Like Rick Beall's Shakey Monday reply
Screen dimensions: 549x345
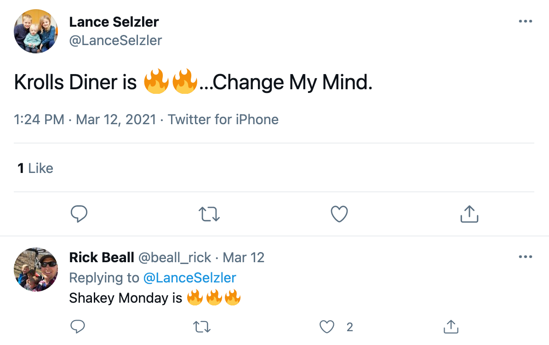(327, 327)
